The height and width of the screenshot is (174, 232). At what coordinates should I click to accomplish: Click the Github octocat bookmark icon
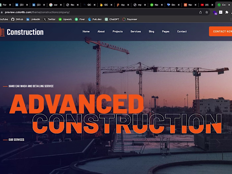click(x=13, y=19)
